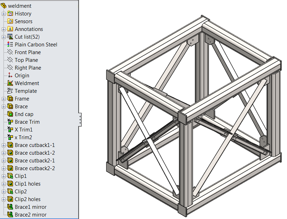Click the History folder icon

click(10, 14)
